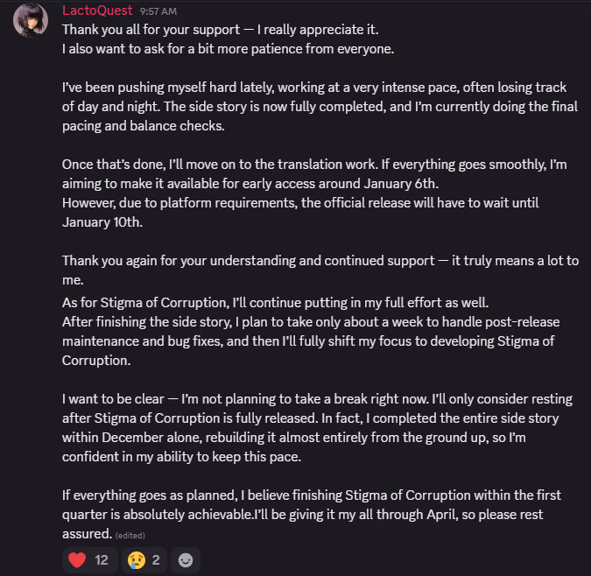Click the small (edited) label
Viewport: 591px width, 576px height.
coord(130,535)
